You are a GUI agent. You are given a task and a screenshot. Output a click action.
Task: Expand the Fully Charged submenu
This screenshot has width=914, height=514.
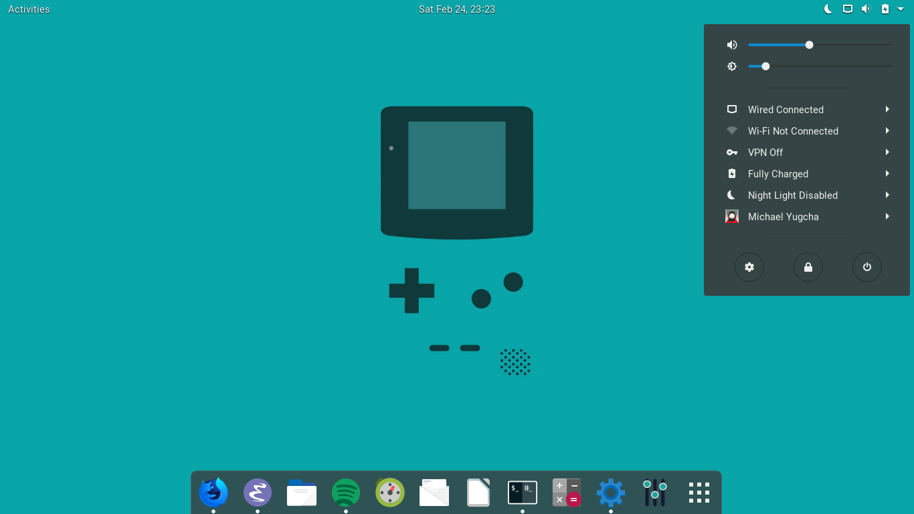click(x=887, y=173)
